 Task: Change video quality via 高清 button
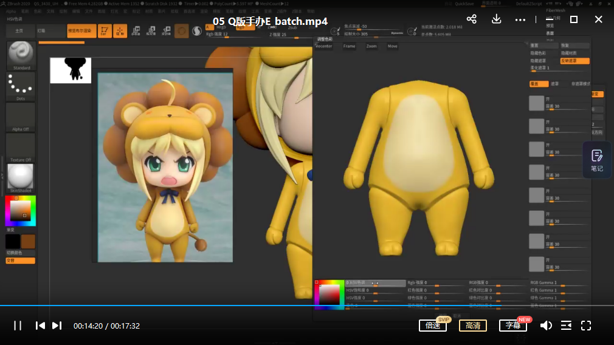click(x=472, y=326)
